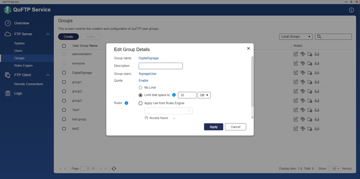This screenshot has height=179, width=360.
Task: Open folder permissions icon for test2 row
Action: pyautogui.click(x=310, y=129)
